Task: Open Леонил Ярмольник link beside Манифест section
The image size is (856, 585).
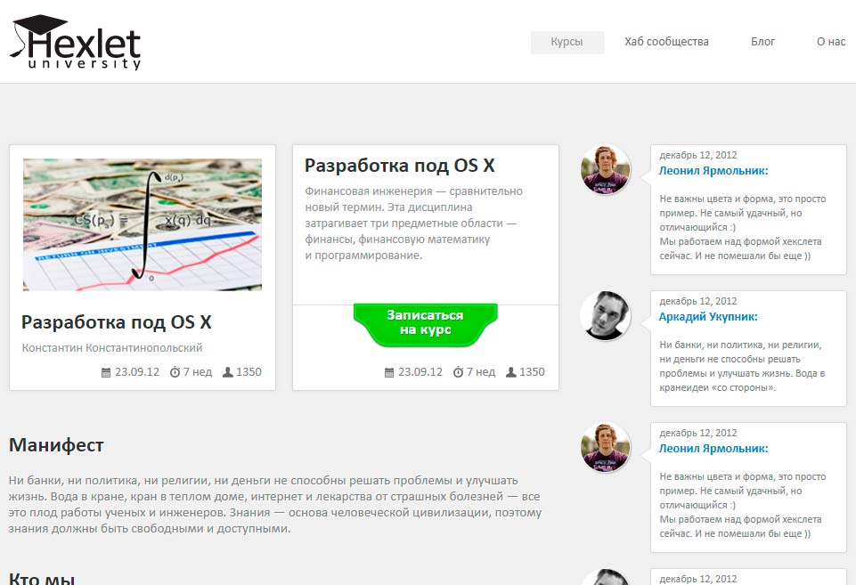Action: [713, 449]
